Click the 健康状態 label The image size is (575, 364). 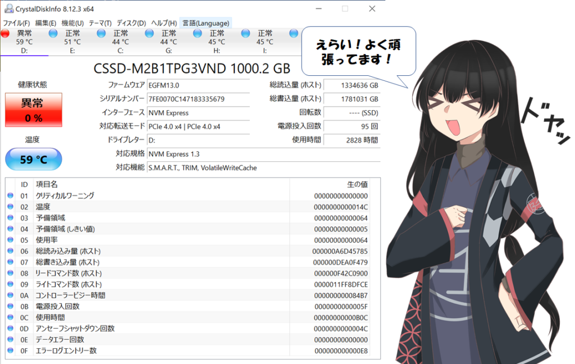coord(32,85)
